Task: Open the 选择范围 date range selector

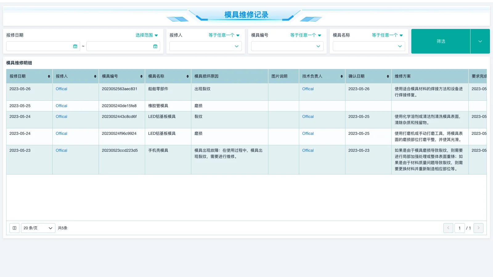Action: (147, 35)
